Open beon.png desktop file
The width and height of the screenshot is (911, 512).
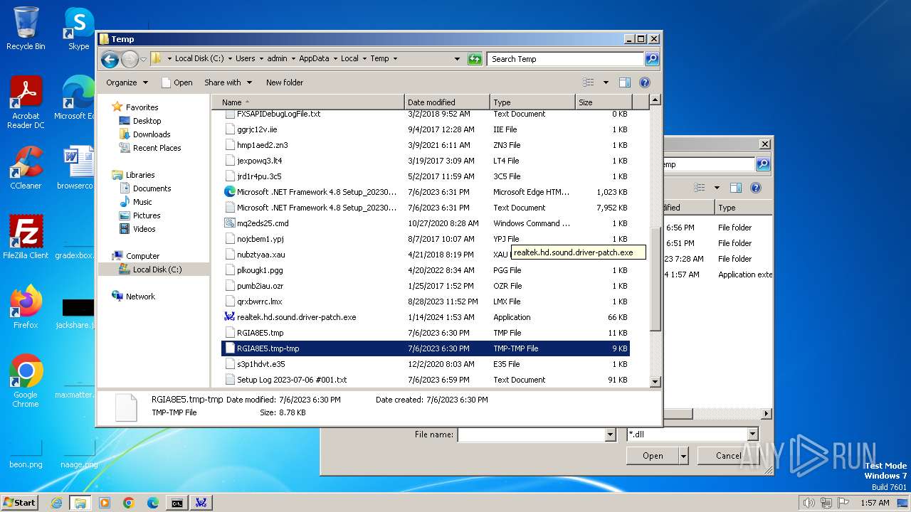(26, 455)
